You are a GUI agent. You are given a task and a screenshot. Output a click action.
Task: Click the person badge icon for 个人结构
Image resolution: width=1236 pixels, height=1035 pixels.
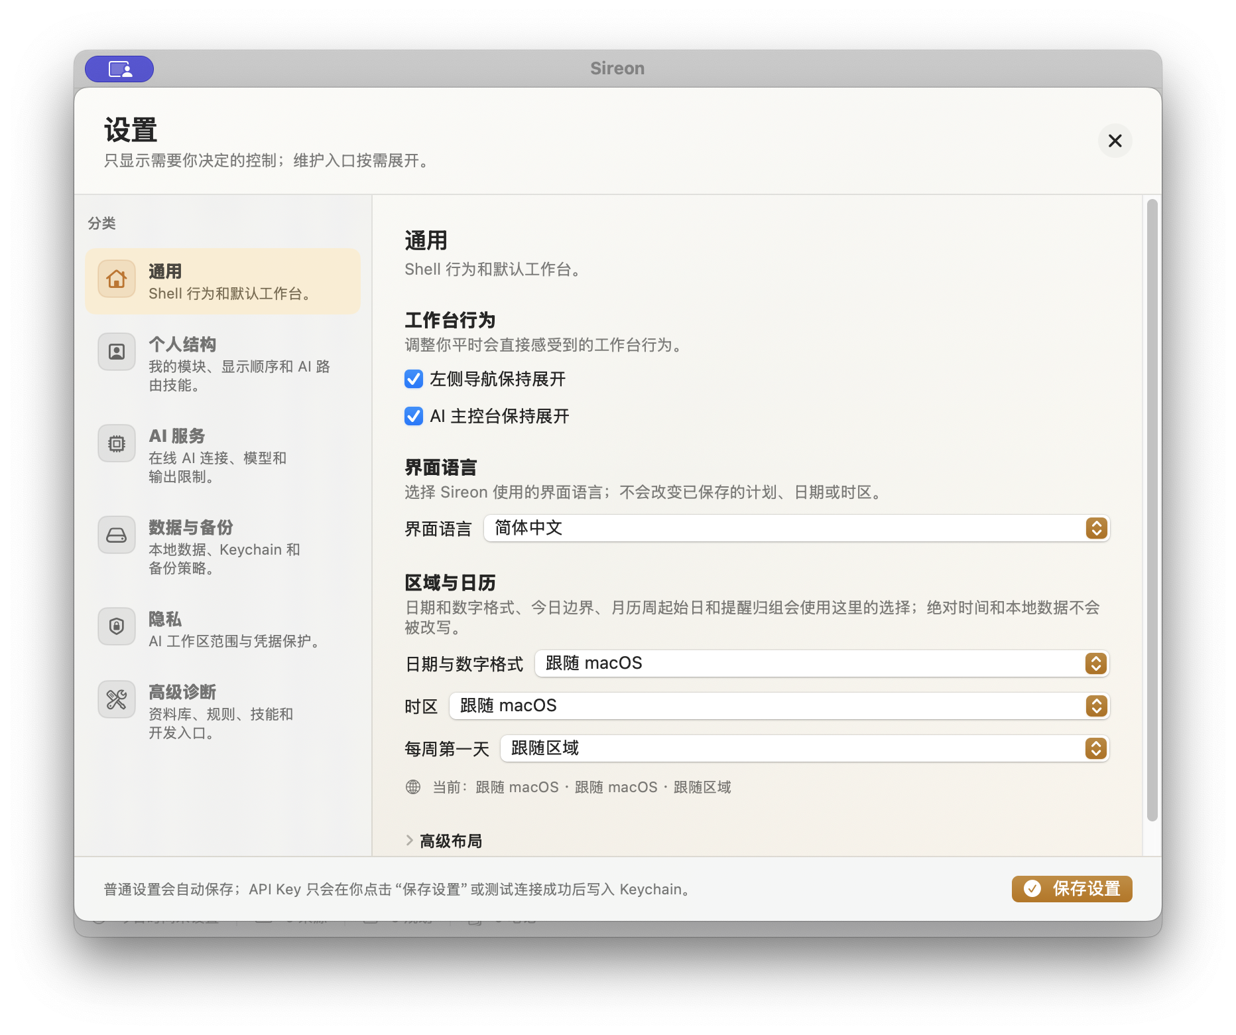point(117,352)
